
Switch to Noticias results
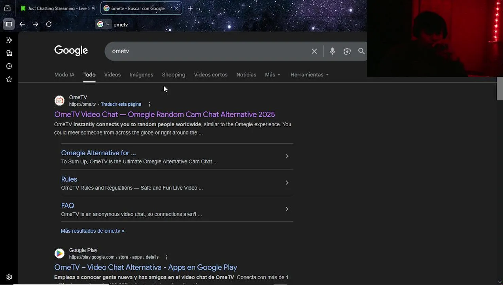tap(246, 75)
